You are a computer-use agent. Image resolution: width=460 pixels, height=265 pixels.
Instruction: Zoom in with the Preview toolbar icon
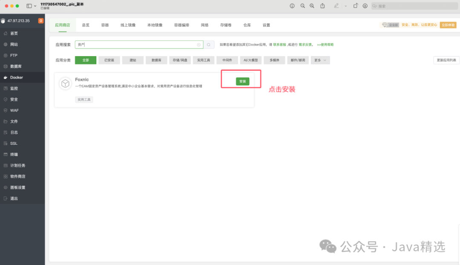312,6
